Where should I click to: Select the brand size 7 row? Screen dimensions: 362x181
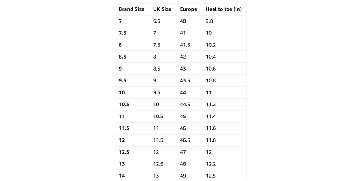[x=181, y=21]
